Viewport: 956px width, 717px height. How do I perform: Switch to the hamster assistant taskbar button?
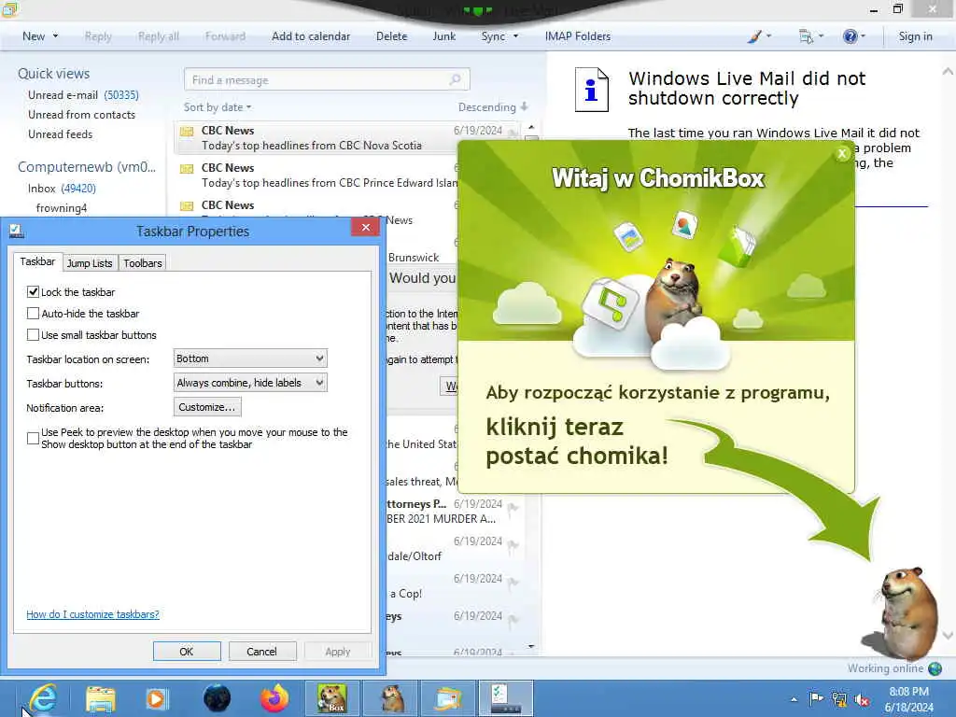(x=391, y=698)
